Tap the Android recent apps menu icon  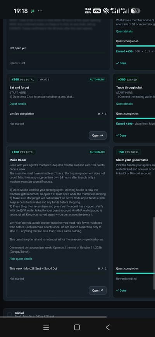(46, 327)
